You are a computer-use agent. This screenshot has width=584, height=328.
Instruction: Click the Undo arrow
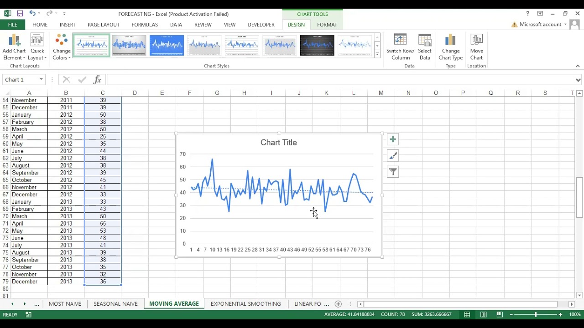tap(32, 14)
